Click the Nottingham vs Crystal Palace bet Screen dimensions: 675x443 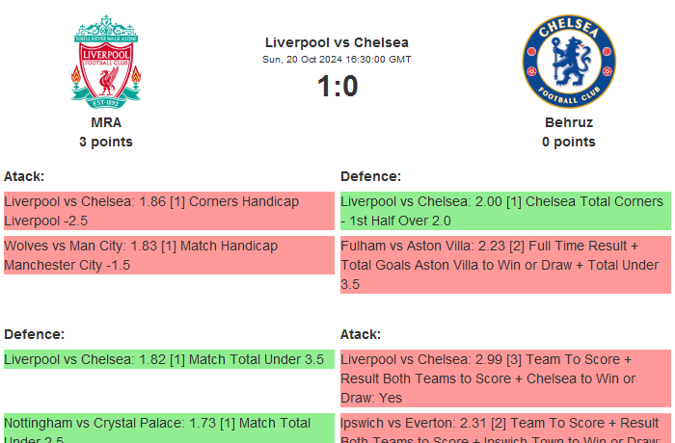click(x=169, y=428)
